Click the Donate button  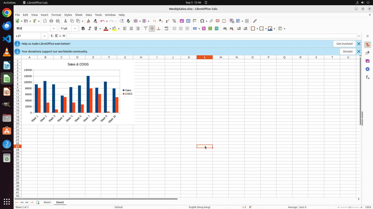[x=348, y=52]
